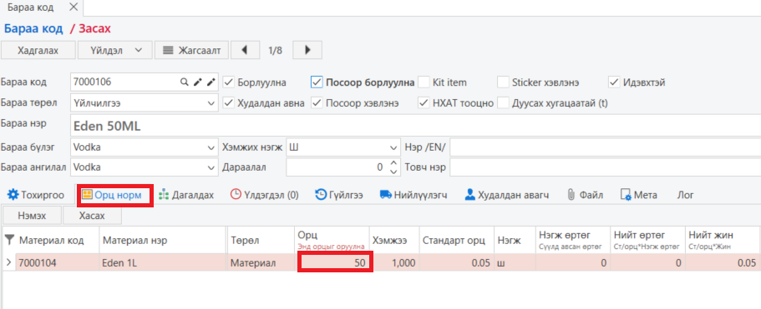Click the Материал type cell
This screenshot has height=309, width=761.
[x=261, y=262]
